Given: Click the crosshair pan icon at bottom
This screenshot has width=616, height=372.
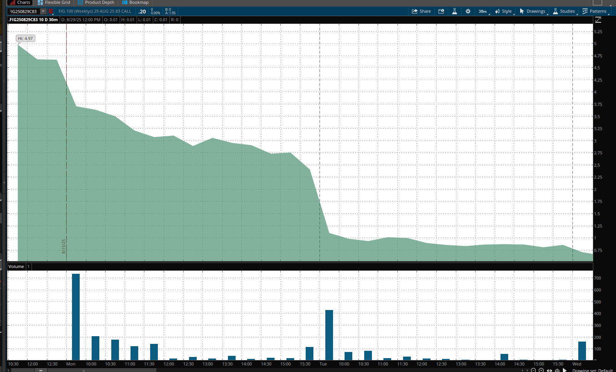Looking at the screenshot, I should pos(557,370).
